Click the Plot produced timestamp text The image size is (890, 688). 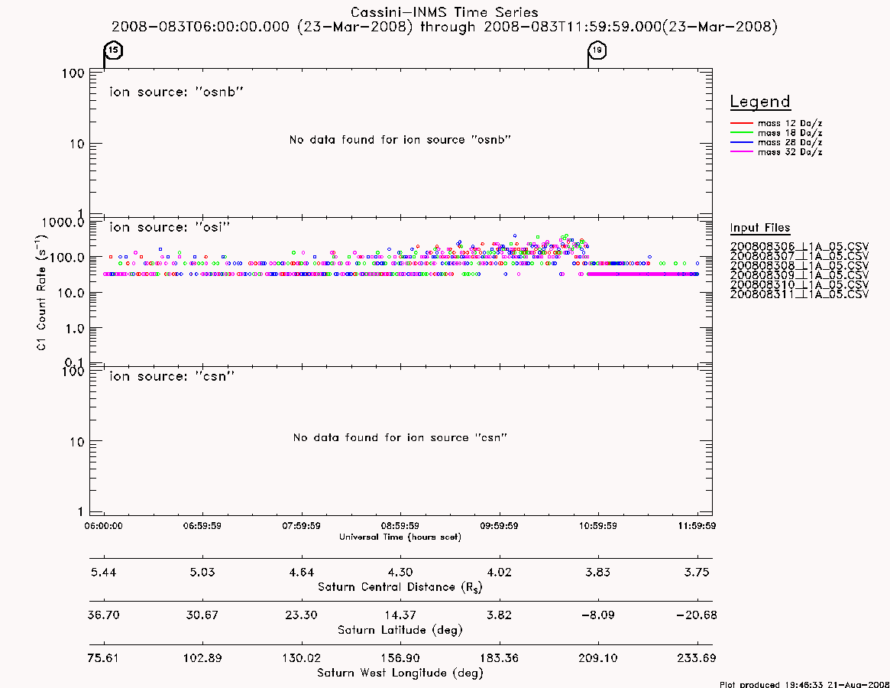(x=804, y=684)
